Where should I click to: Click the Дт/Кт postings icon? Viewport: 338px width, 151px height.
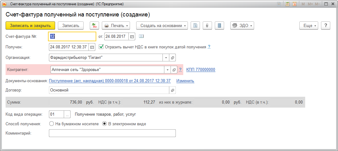(94, 25)
